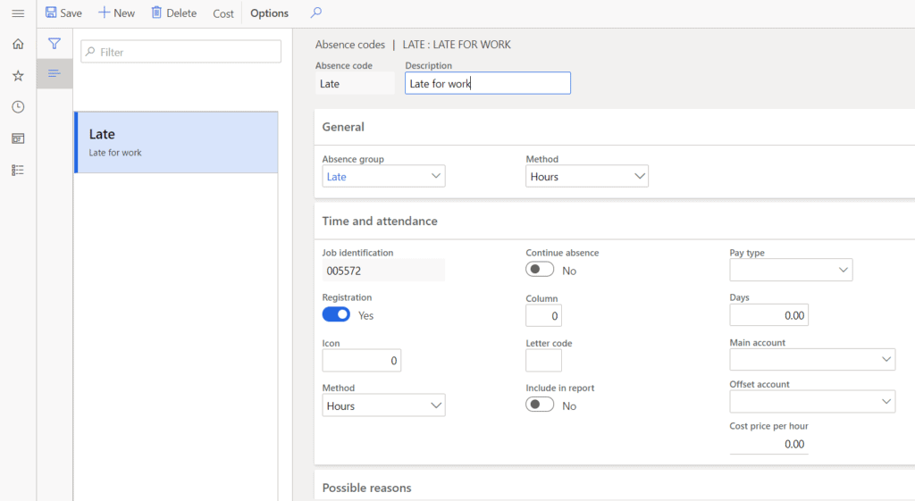
Task: Toggle Registration switch
Action: 336,315
